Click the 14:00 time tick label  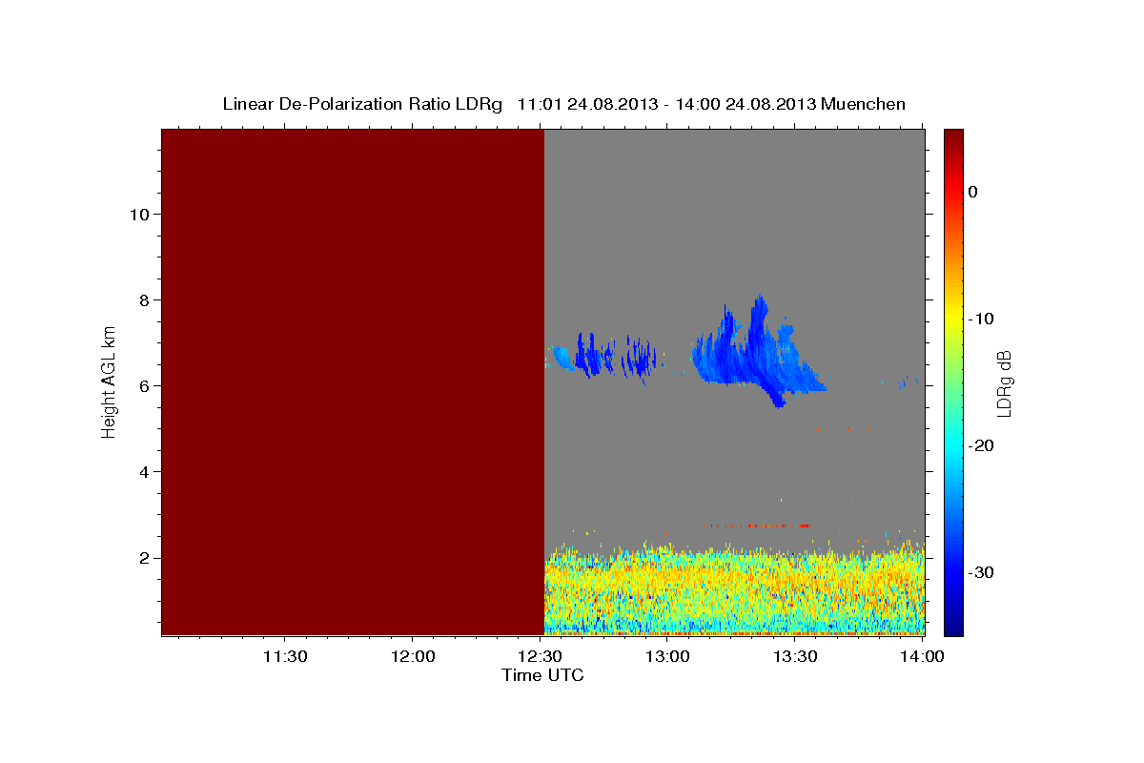coord(922,656)
